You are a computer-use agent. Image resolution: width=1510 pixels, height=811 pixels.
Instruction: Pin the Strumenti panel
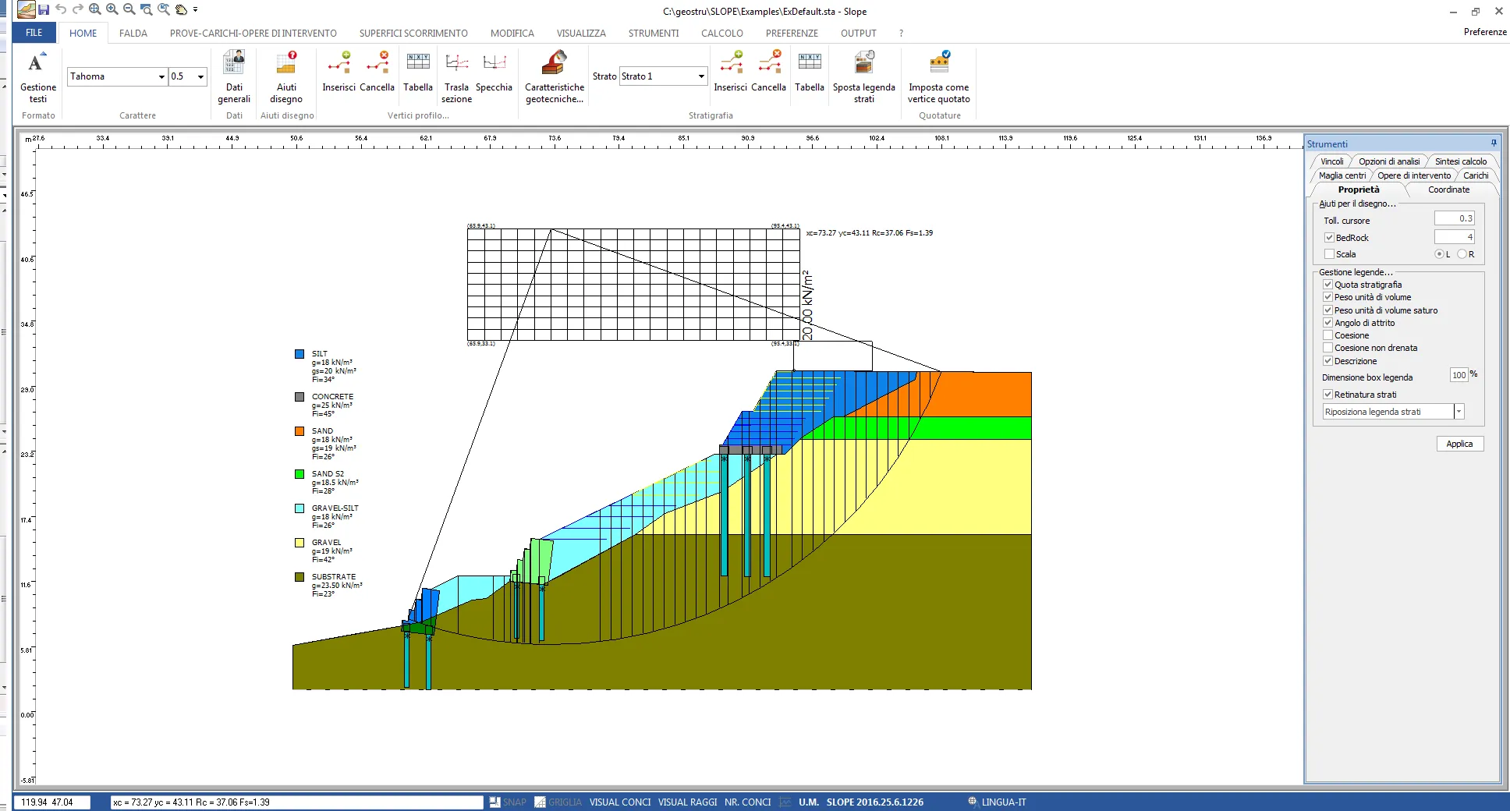point(1494,143)
